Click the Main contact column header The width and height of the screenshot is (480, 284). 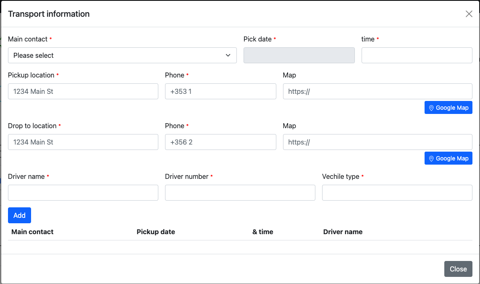coord(32,232)
